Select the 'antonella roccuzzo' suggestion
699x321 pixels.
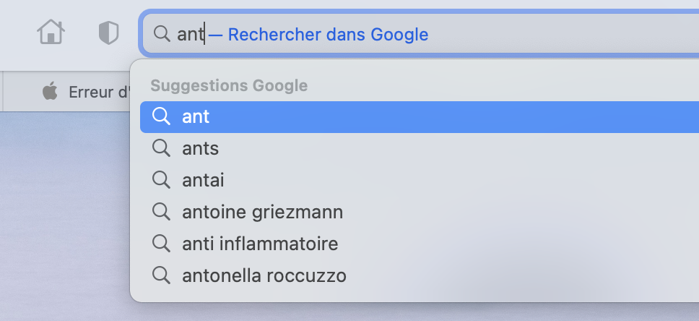[x=264, y=275]
